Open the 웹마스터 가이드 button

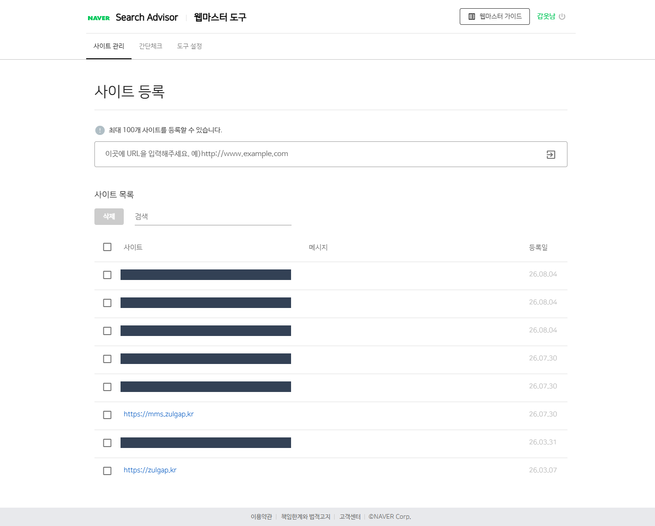(495, 17)
